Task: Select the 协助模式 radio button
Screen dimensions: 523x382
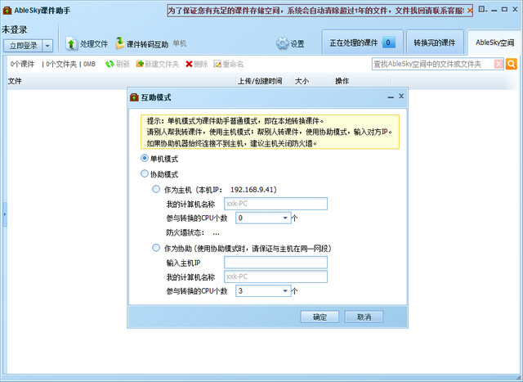Action: click(145, 174)
